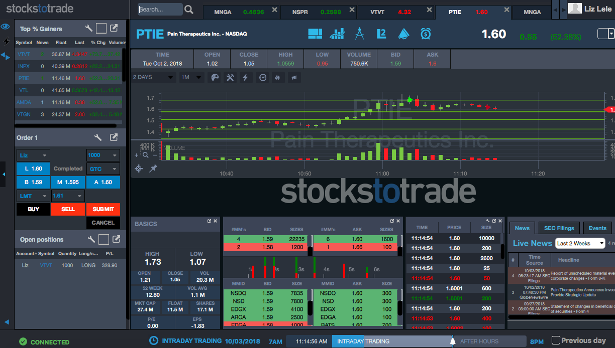Image resolution: width=615 pixels, height=348 pixels.
Task: Activate the chart crosshair tool
Action: (x=139, y=168)
